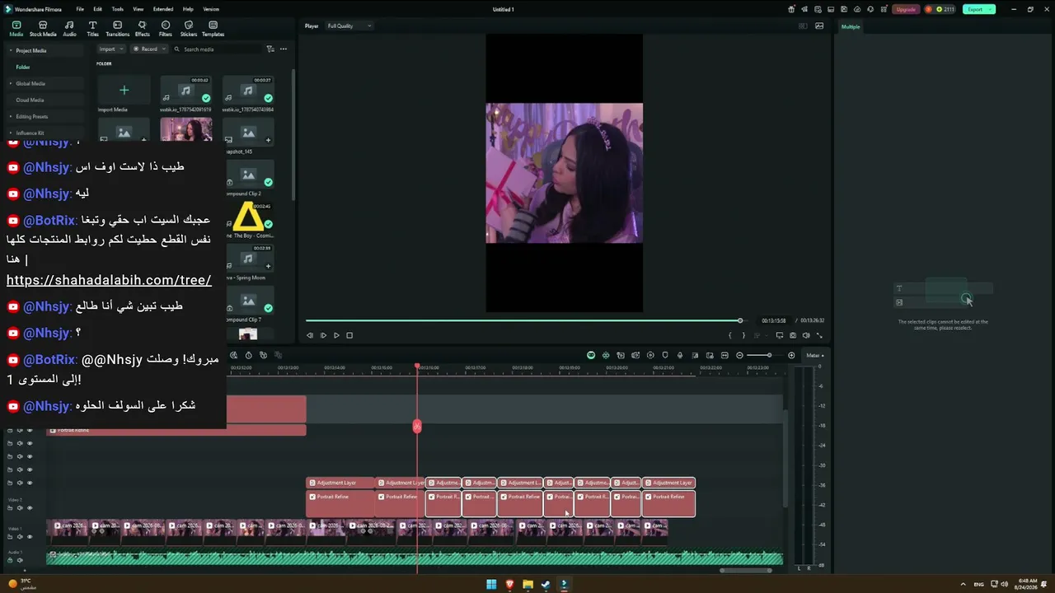Hide the Video 1 track with eye icon
Viewport: 1055px width, 593px height.
coord(30,537)
